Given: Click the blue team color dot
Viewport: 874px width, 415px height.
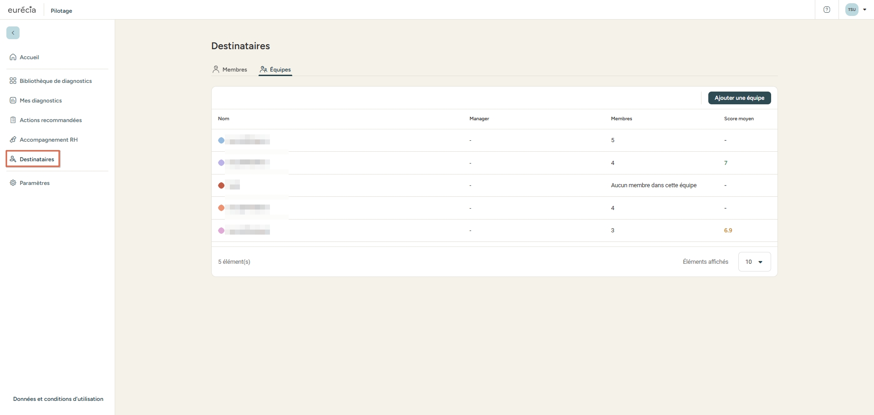Looking at the screenshot, I should click(x=221, y=140).
